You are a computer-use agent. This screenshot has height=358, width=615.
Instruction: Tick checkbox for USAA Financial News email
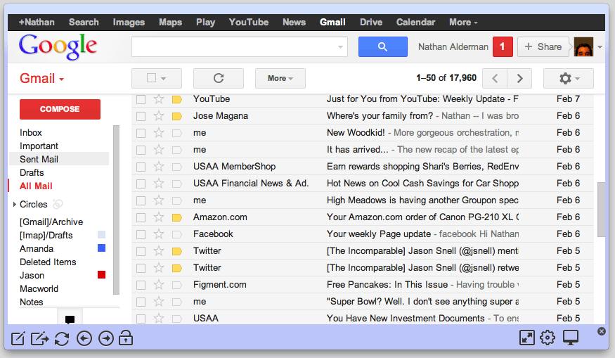[141, 184]
